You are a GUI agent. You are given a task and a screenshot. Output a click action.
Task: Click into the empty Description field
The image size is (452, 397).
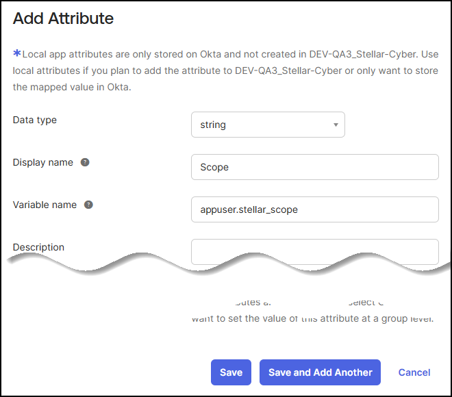pos(314,251)
